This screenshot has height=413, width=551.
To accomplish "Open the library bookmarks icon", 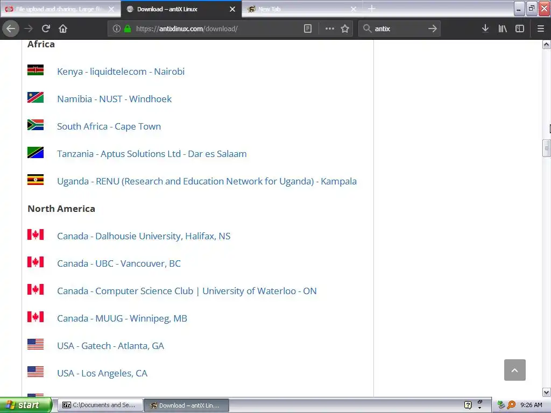I will coord(503,29).
